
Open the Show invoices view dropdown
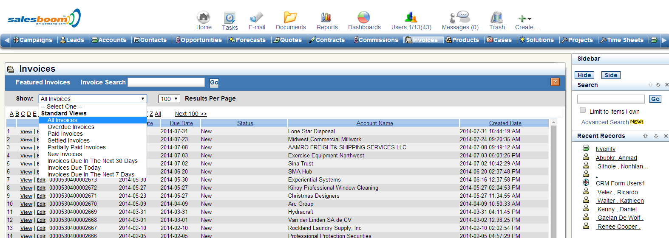click(x=93, y=99)
